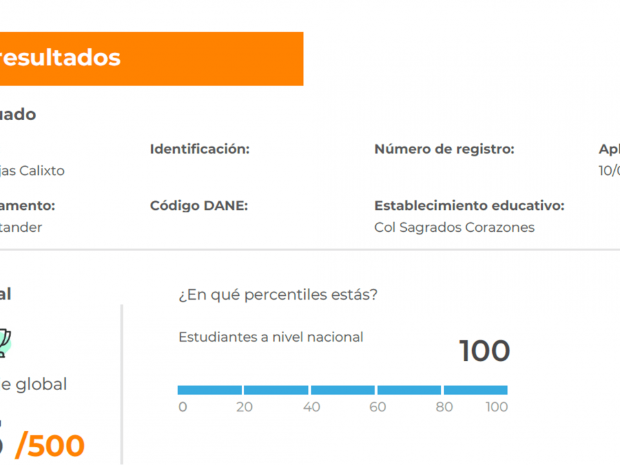Viewport: 620px width, 465px height.
Task: Click the large percentile value 100
Action: [x=484, y=351]
